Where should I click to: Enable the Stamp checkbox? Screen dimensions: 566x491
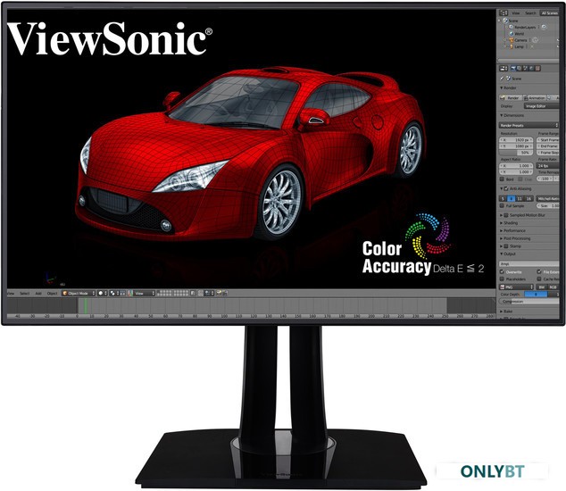pyautogui.click(x=506, y=245)
